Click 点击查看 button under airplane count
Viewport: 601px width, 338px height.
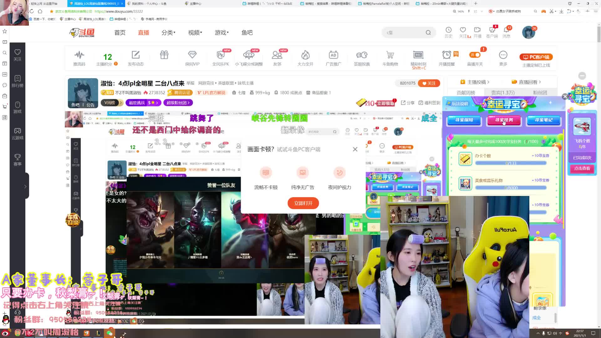pos(582,168)
